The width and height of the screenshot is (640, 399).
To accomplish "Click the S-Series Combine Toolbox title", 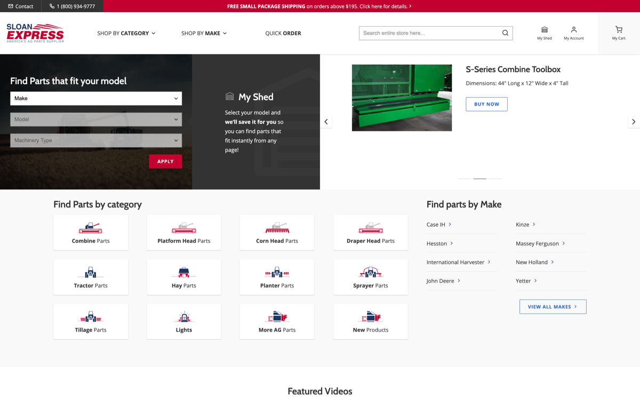I will coord(513,69).
